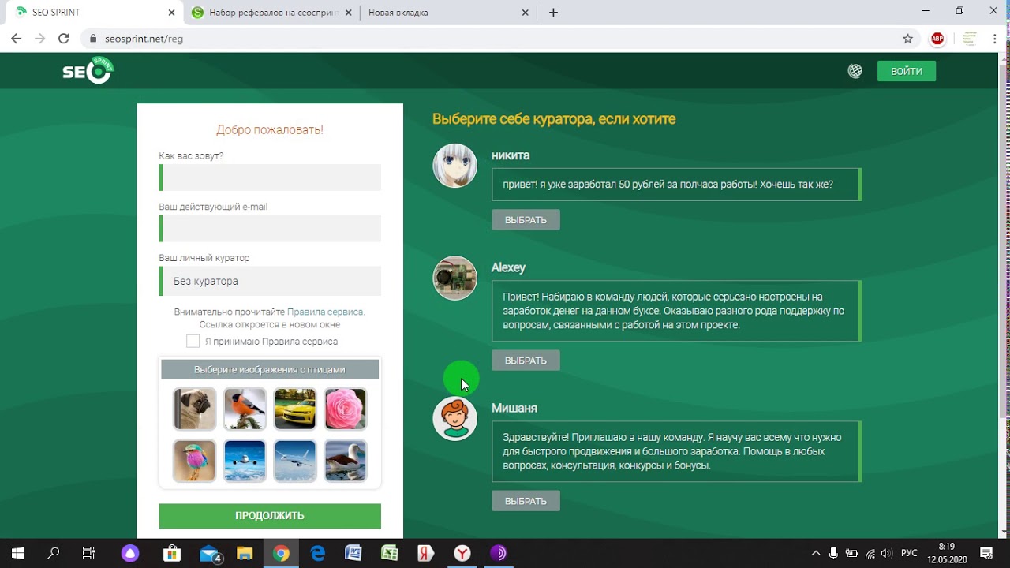Image resolution: width=1010 pixels, height=568 pixels.
Task: Click the 'Выберите себе куратора' heading
Action: [x=554, y=119]
